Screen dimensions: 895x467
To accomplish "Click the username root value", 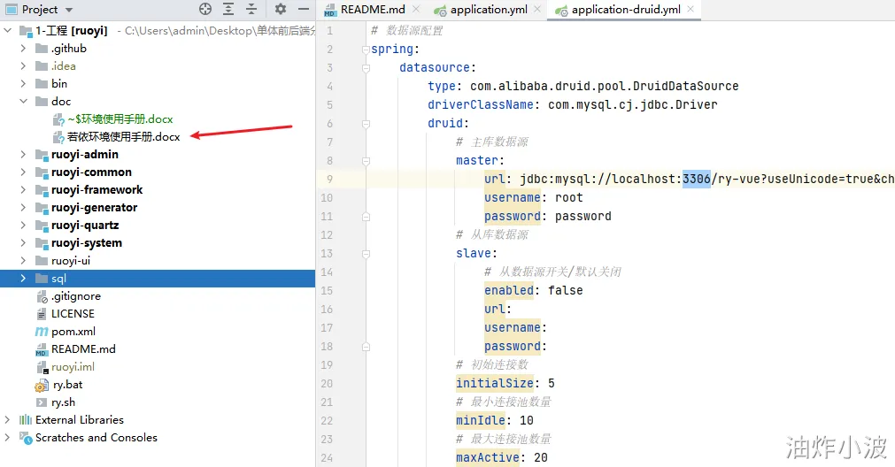I will [568, 198].
